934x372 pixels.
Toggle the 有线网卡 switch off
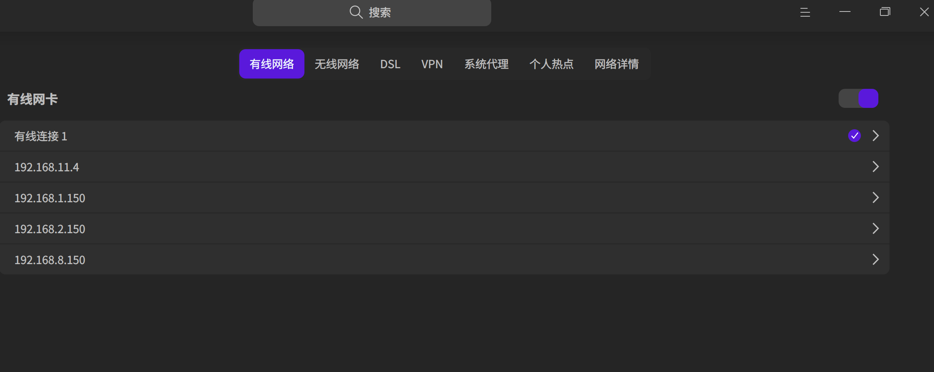(x=858, y=98)
